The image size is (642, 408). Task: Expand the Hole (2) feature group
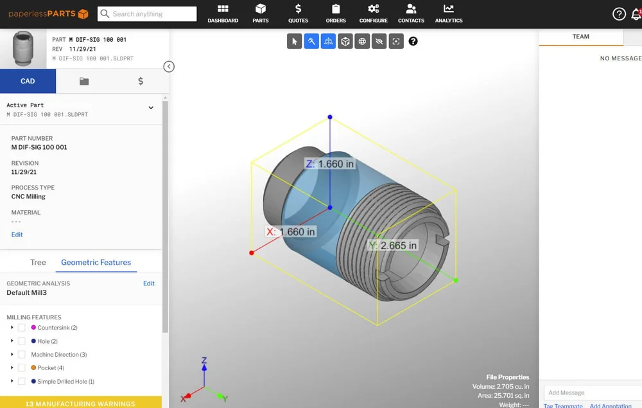pos(12,341)
